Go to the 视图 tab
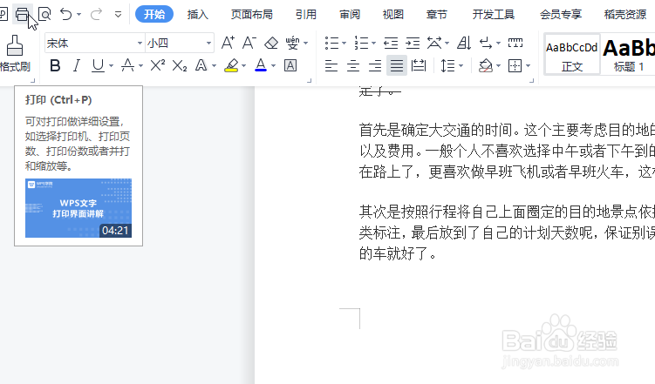 click(393, 15)
